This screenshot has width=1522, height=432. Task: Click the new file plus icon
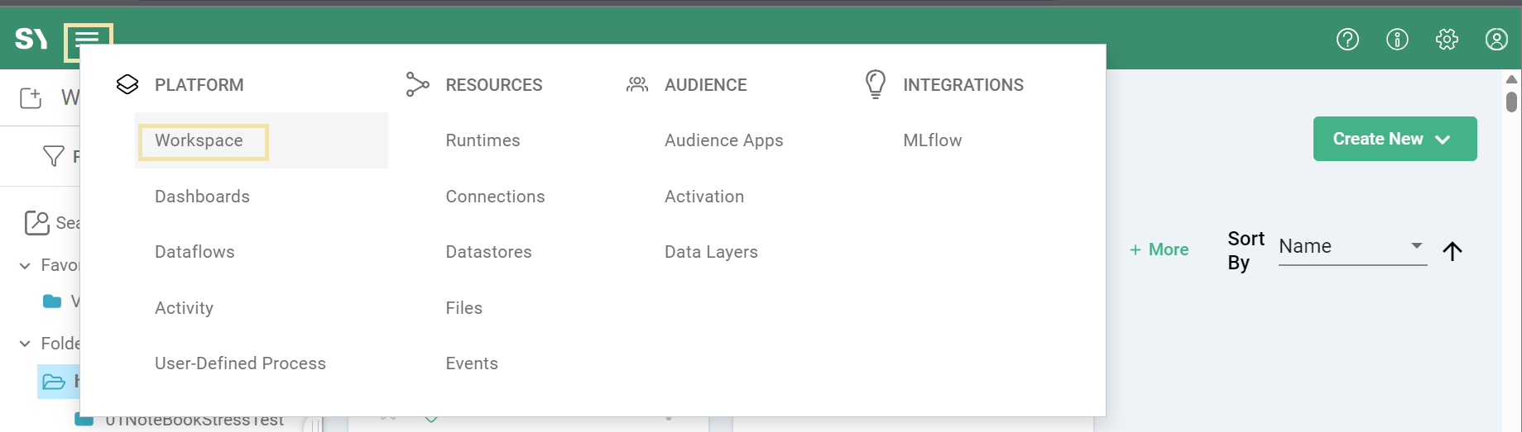(31, 98)
